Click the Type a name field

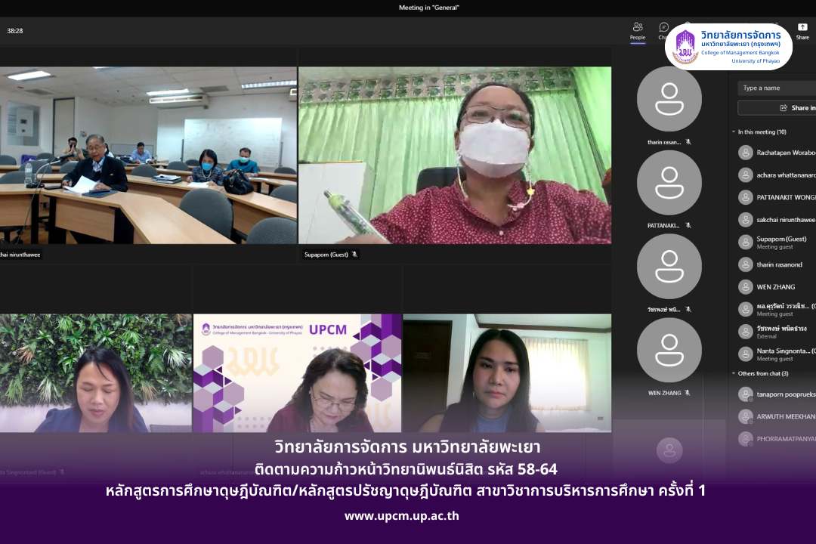(777, 88)
